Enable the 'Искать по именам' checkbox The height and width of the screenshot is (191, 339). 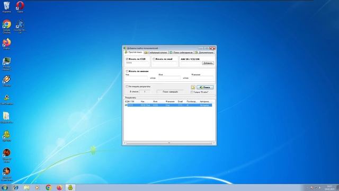[x=127, y=71]
